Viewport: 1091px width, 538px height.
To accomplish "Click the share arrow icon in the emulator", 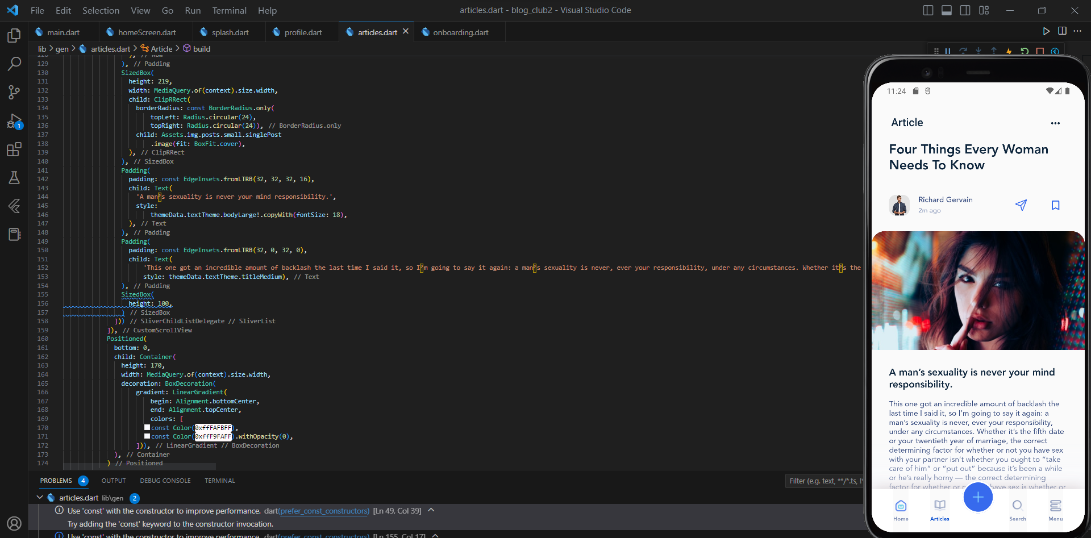I will click(1021, 205).
